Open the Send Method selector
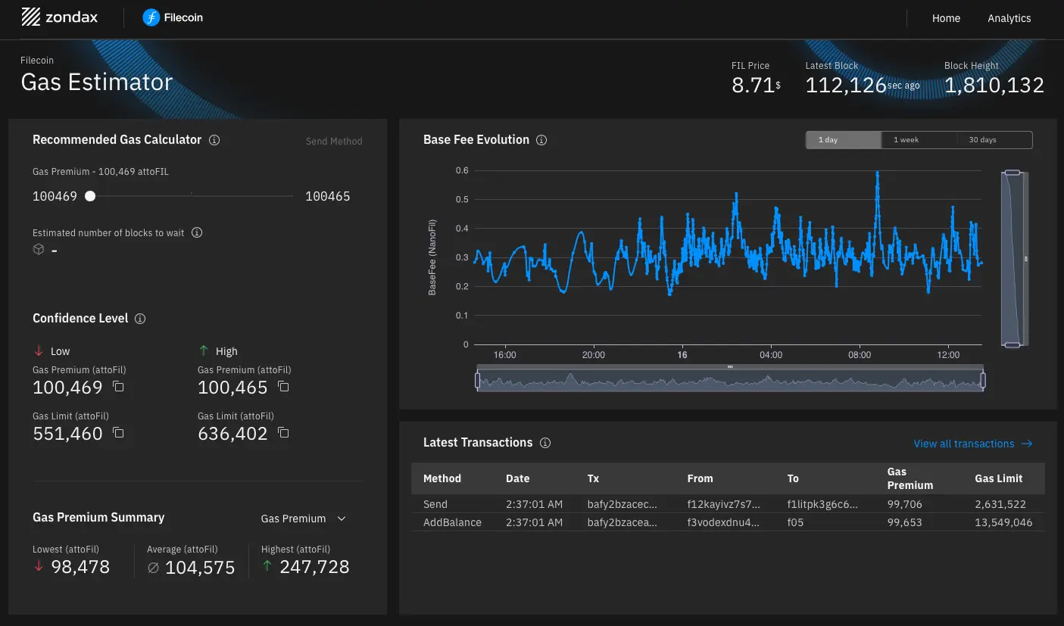The height and width of the screenshot is (626, 1064). pos(334,142)
